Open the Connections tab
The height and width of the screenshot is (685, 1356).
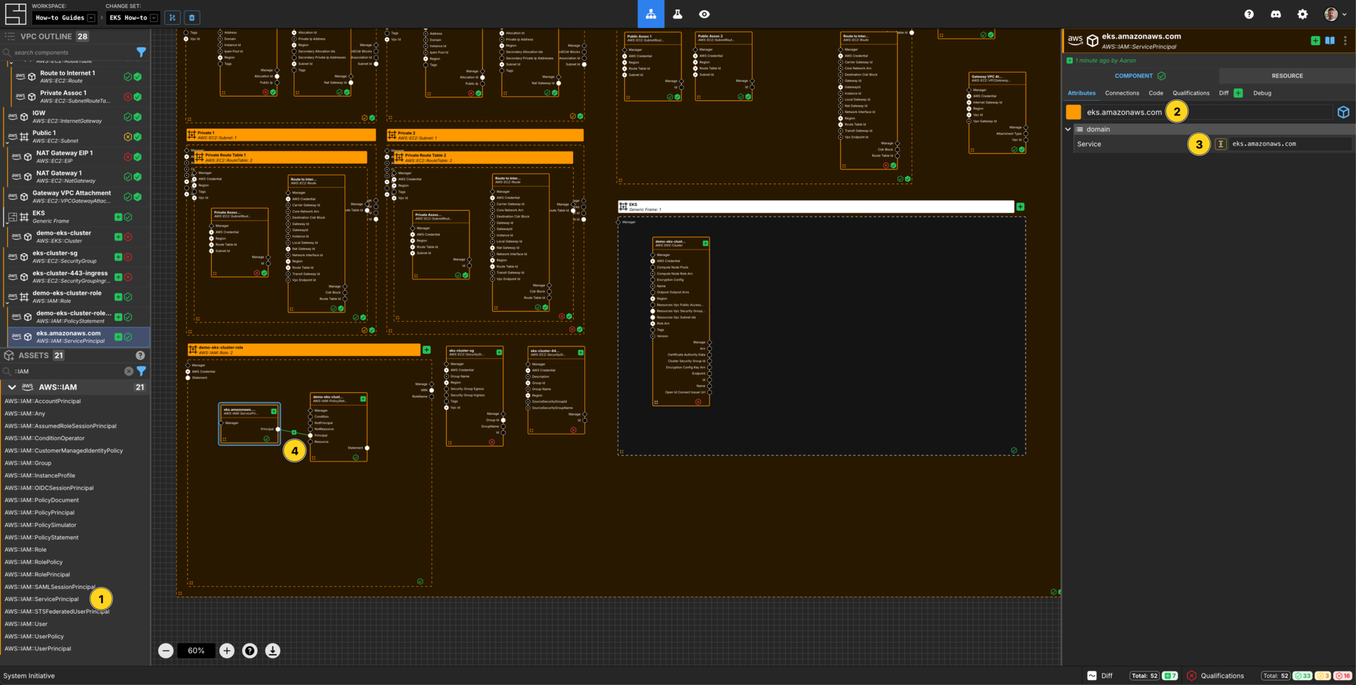[1122, 93]
